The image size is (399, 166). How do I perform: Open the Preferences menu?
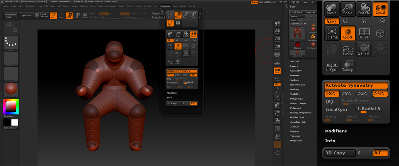[111, 6]
